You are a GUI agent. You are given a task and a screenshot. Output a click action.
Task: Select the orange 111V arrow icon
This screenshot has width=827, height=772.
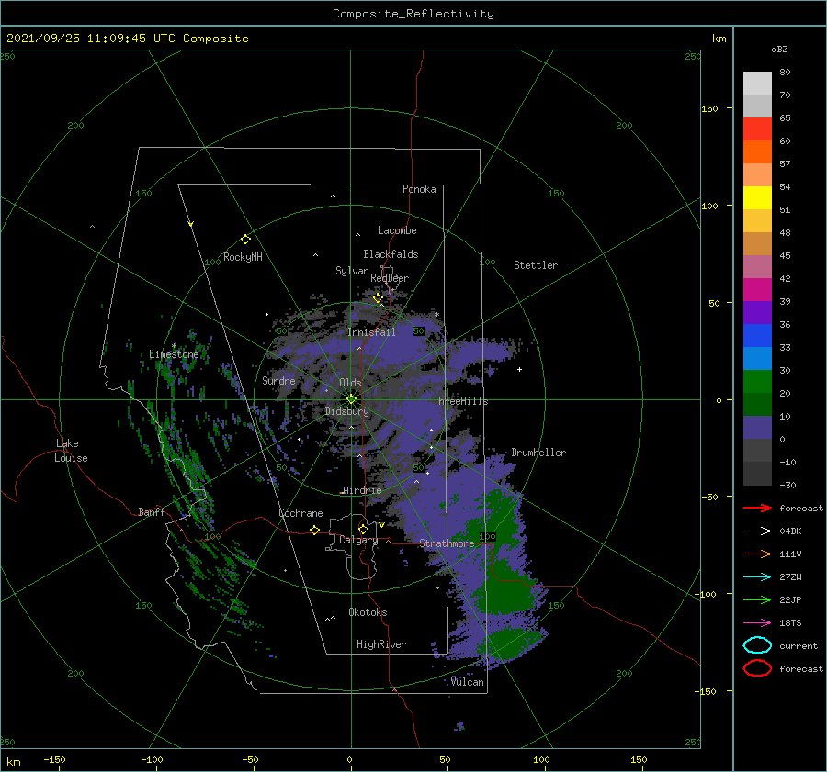757,554
